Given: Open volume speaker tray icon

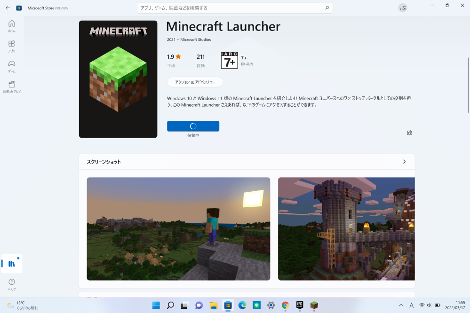Looking at the screenshot, I should tap(429, 305).
